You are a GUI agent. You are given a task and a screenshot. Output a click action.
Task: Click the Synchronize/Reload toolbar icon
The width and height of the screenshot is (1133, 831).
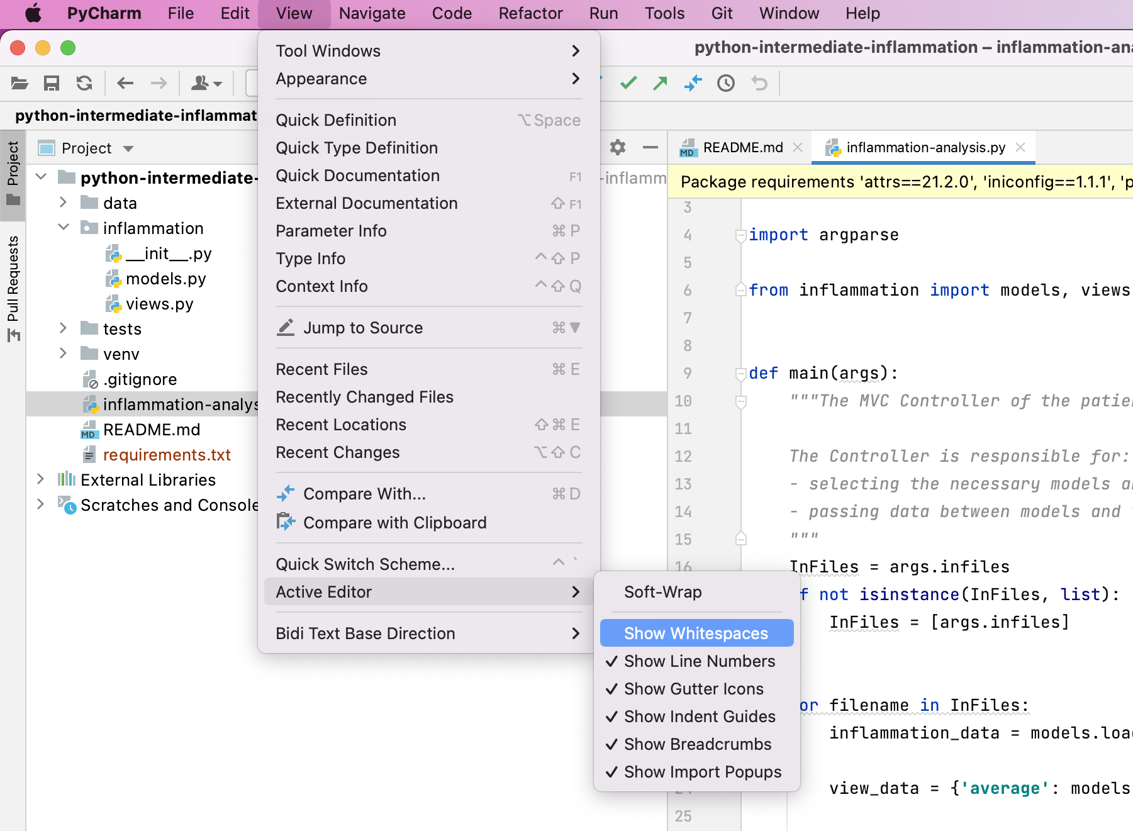pos(84,82)
